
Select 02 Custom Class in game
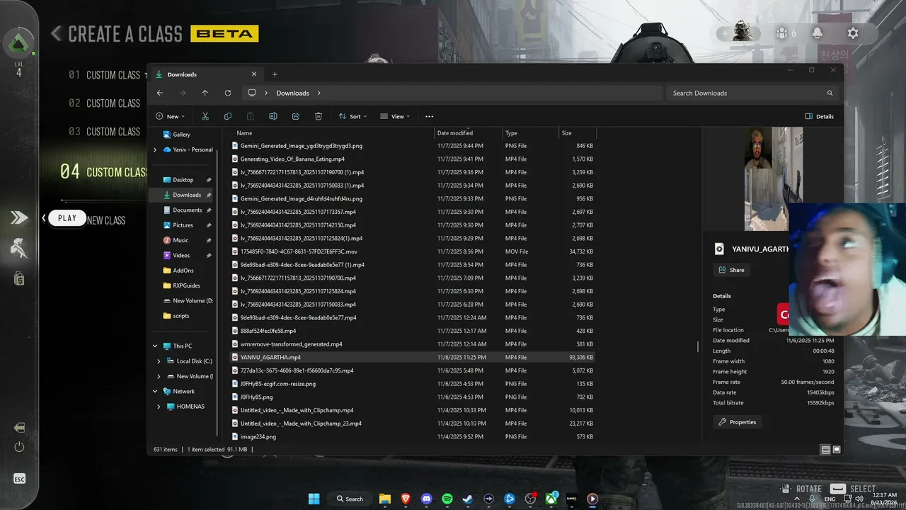click(105, 103)
